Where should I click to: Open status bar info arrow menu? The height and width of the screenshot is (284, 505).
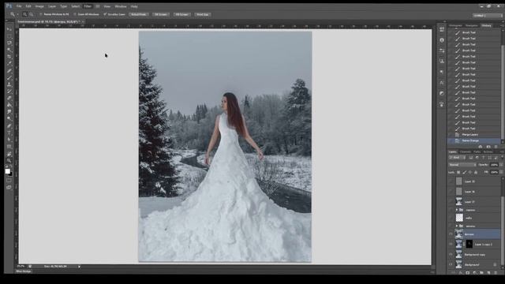click(x=79, y=267)
